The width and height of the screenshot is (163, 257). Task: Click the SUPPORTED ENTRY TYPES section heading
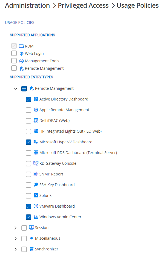32,77
